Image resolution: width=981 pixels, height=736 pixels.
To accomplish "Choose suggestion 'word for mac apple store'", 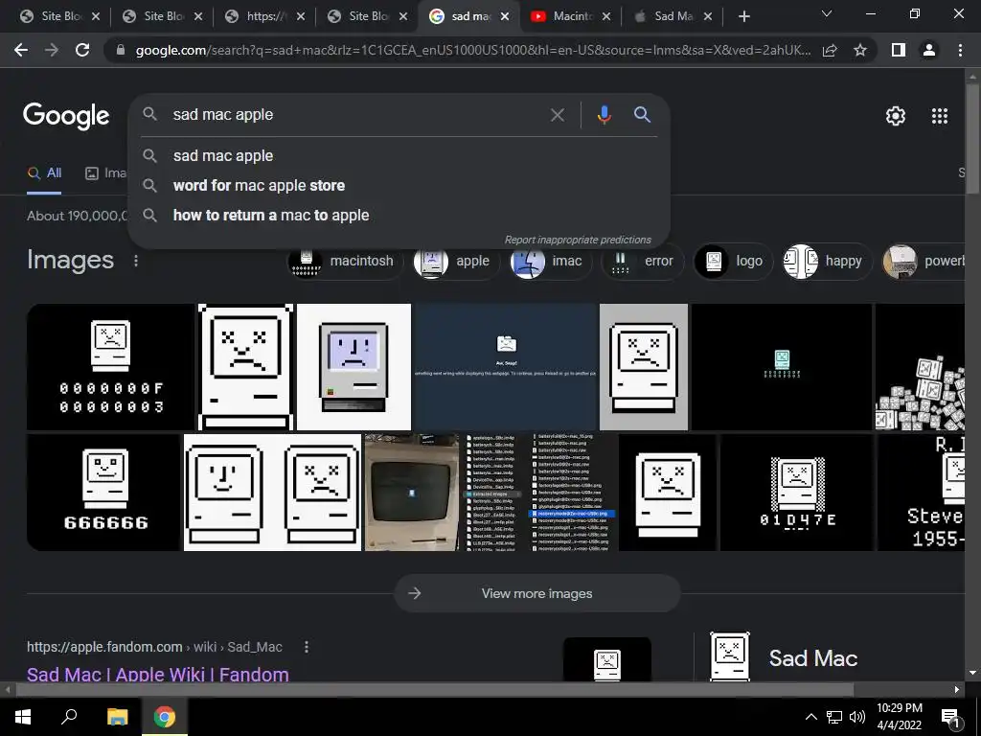I will [x=399, y=185].
